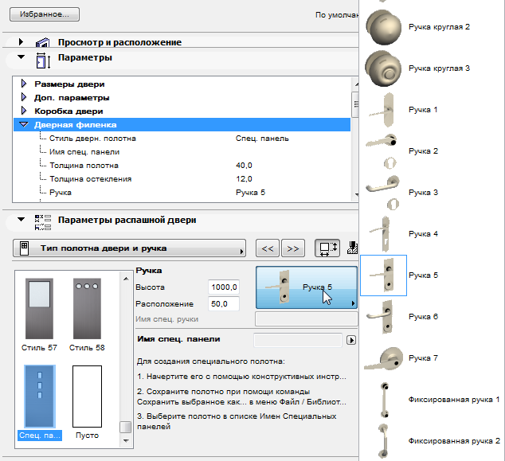
Task: Click the Параметры section door icon
Action: (x=43, y=61)
